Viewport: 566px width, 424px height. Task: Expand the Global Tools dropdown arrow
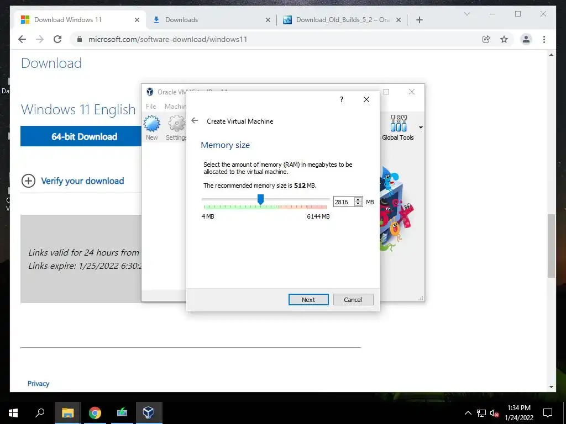421,128
